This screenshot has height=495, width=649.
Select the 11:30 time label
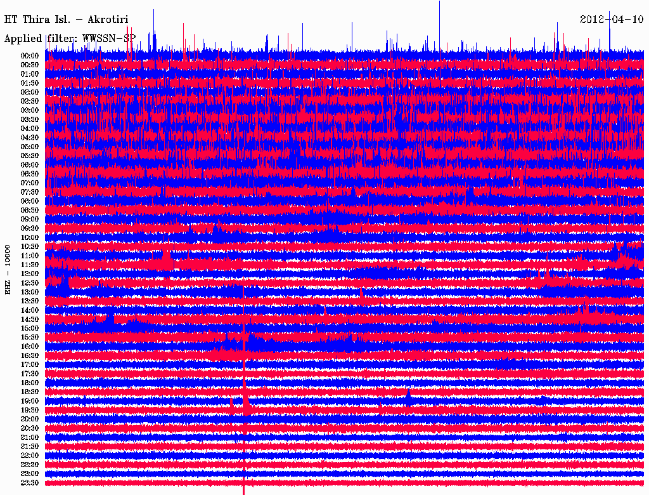30,265
